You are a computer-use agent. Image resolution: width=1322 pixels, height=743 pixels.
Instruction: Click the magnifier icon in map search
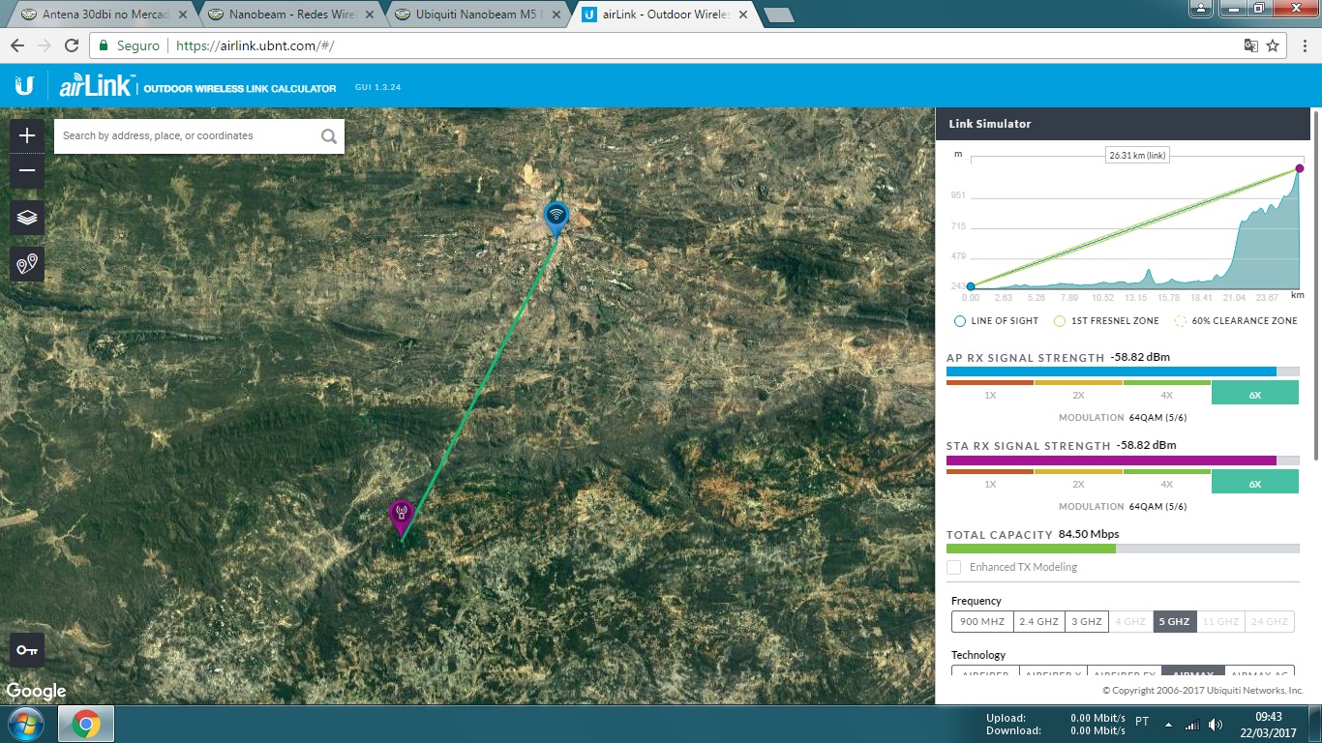coord(329,136)
